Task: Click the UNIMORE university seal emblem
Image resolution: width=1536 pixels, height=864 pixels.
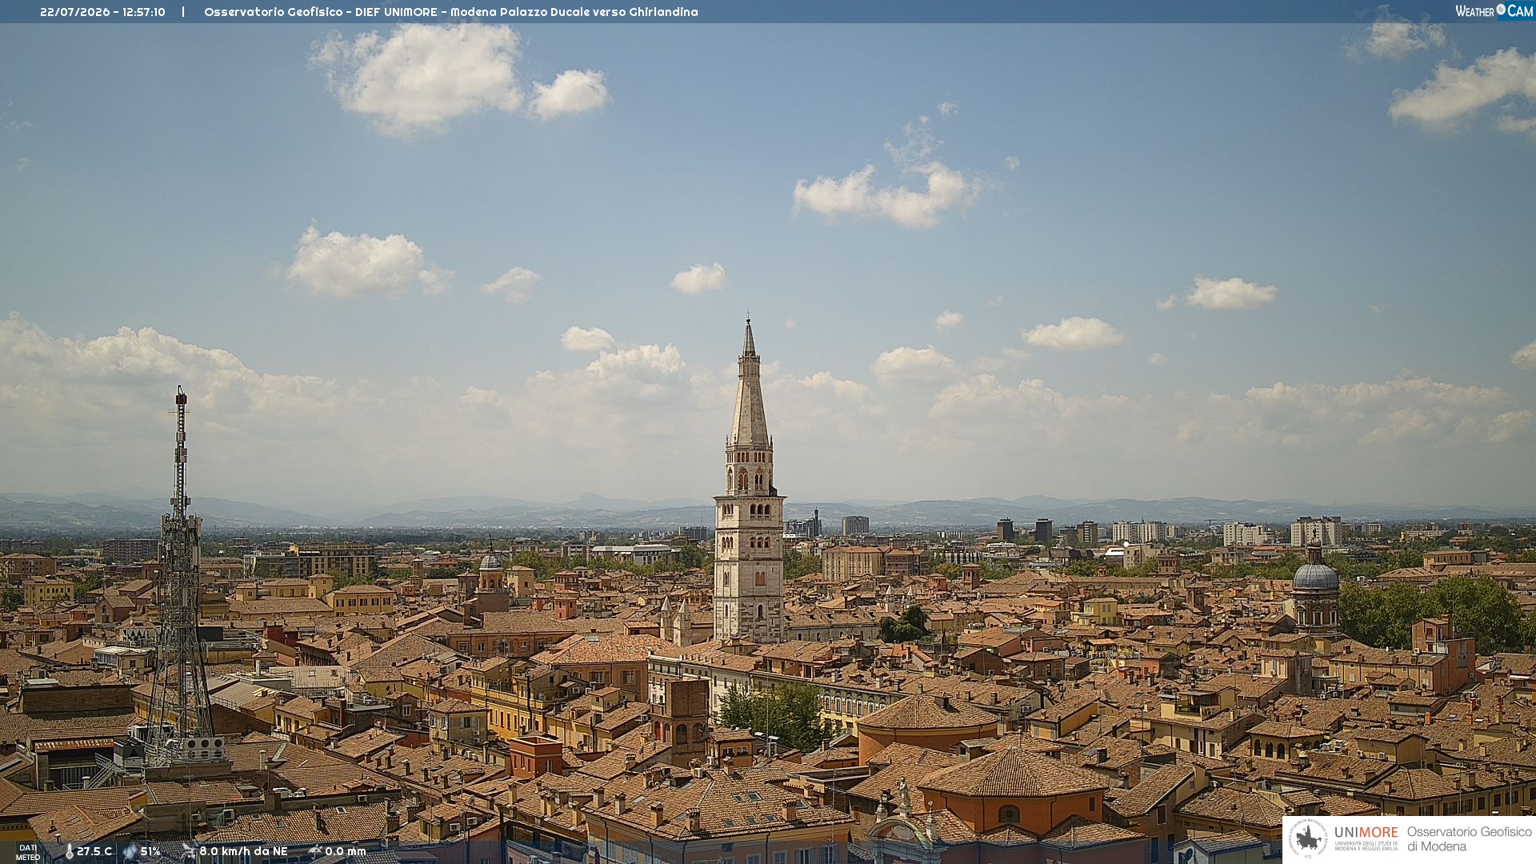Action: (1309, 838)
